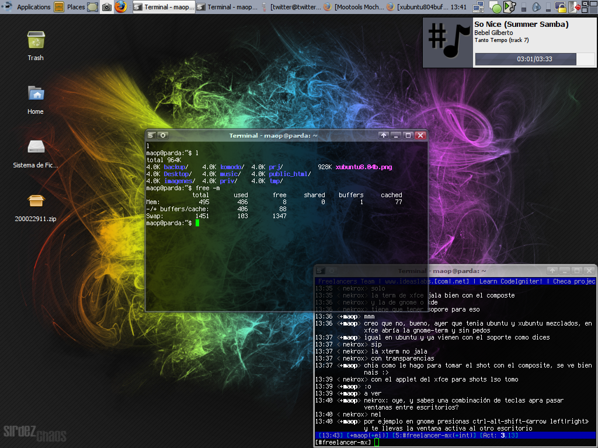Click the [#freelancer-mx] IRC input line
The height and width of the screenshot is (448, 598).
pos(456,442)
